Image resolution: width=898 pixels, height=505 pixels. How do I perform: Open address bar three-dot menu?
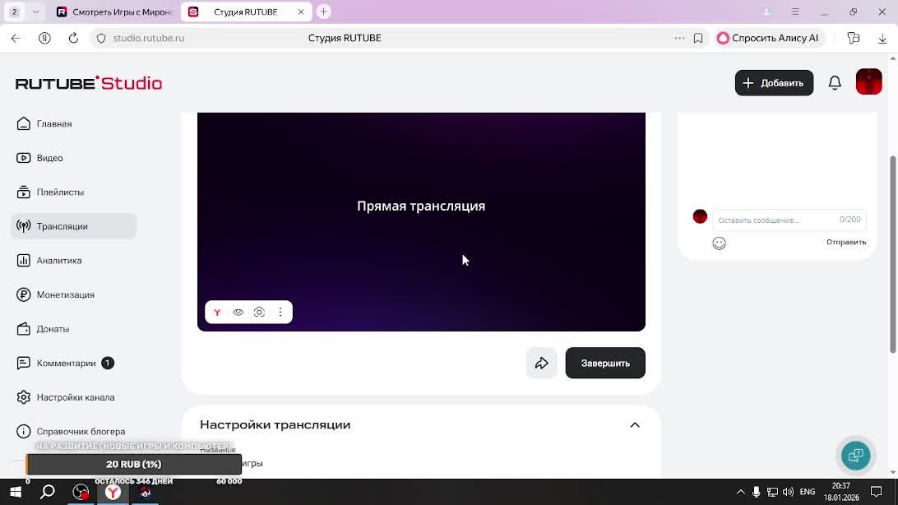pyautogui.click(x=679, y=39)
